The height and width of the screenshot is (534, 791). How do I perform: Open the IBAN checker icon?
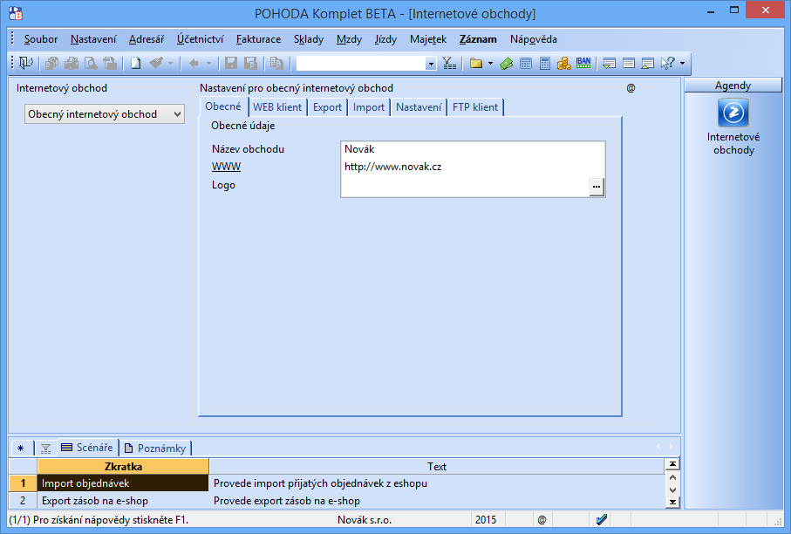click(x=583, y=63)
